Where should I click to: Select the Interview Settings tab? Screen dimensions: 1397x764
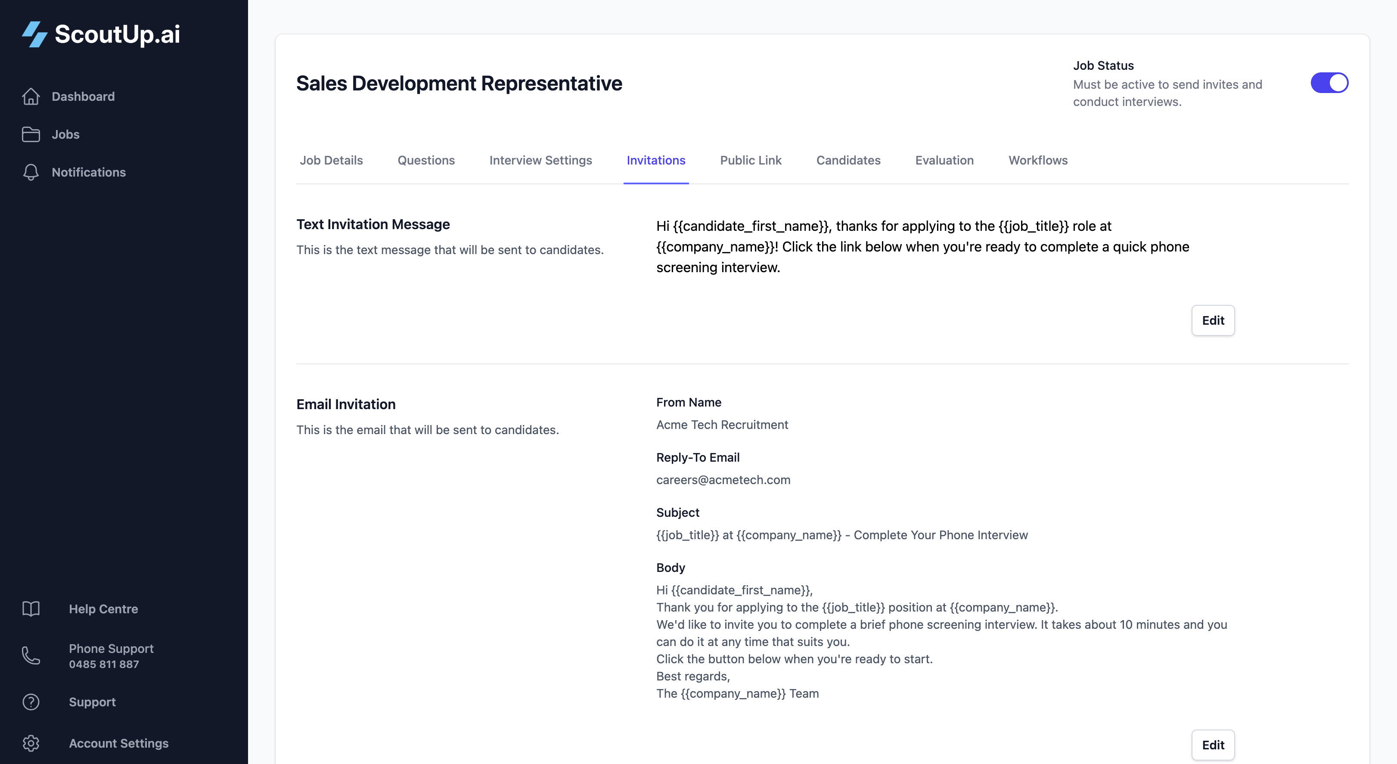(x=540, y=160)
